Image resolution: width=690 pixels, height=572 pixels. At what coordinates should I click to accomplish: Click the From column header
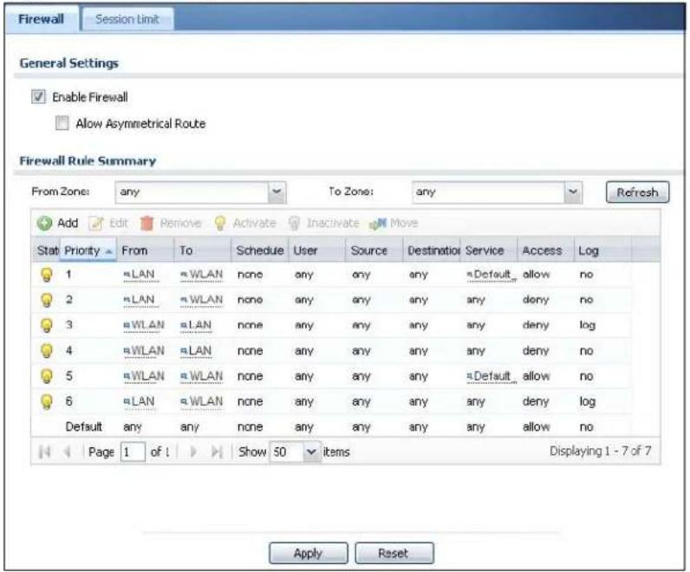(146, 250)
